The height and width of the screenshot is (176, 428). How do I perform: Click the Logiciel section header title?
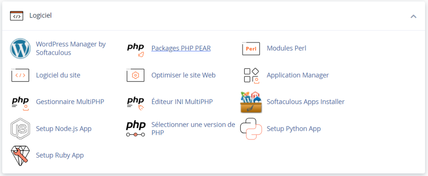click(x=40, y=16)
